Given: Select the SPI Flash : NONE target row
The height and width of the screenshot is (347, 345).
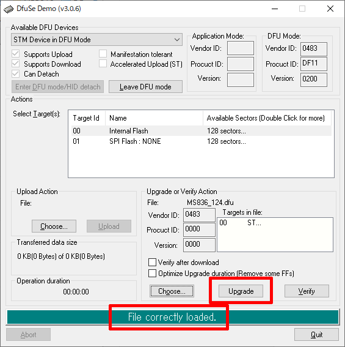Looking at the screenshot, I should [x=202, y=141].
